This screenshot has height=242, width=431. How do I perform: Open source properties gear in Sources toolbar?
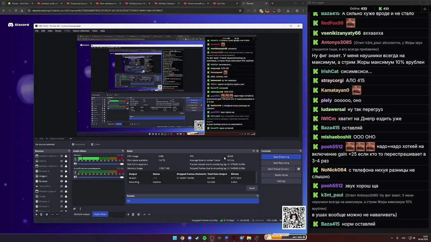tap(47, 214)
